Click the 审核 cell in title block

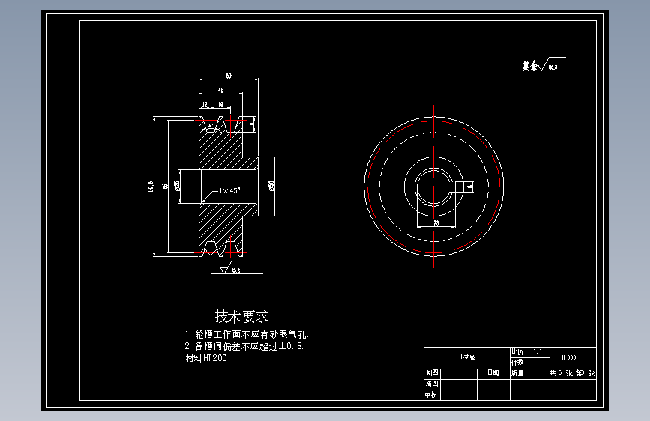(x=432, y=395)
